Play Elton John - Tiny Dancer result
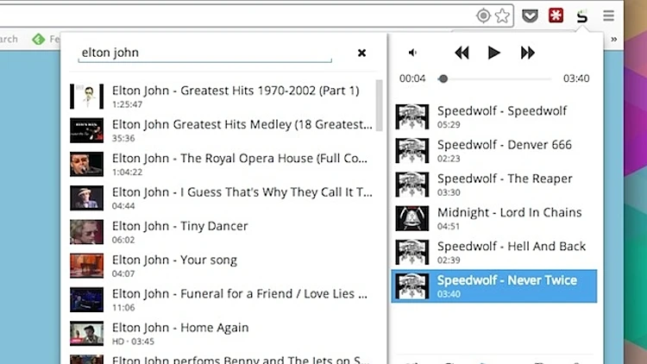The image size is (647, 364). (179, 226)
